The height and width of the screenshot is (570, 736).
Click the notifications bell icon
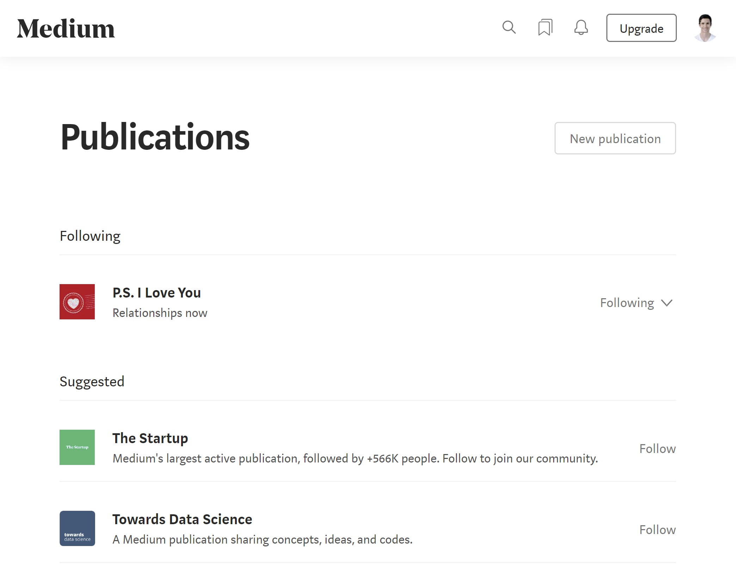coord(580,27)
